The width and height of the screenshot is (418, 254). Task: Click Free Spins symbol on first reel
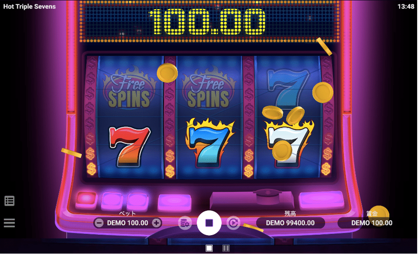click(x=130, y=88)
